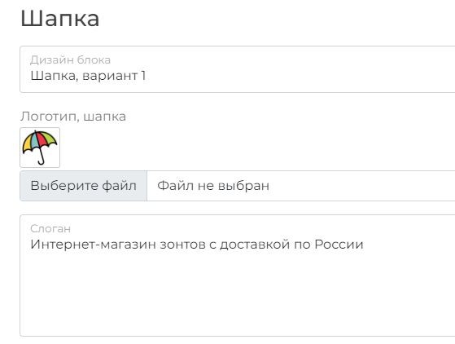The width and height of the screenshot is (455, 344).
Task: Click the word доставкой in slogan
Action: 255,245
